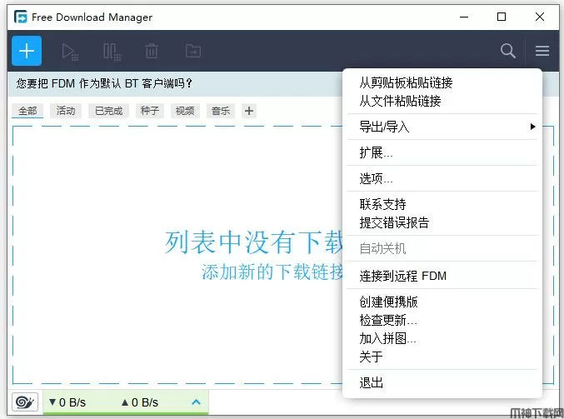Choose 从文件粘贴链接 menu item
Viewport: 564px width, 419px height.
tap(400, 101)
